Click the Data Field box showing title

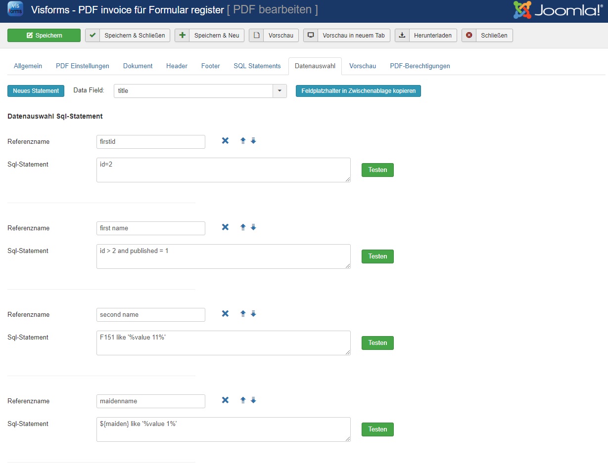pyautogui.click(x=193, y=91)
